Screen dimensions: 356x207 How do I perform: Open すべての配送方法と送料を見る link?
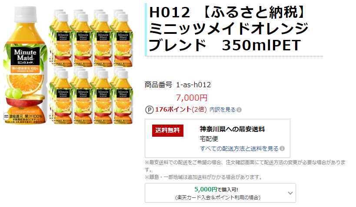[x=240, y=148]
